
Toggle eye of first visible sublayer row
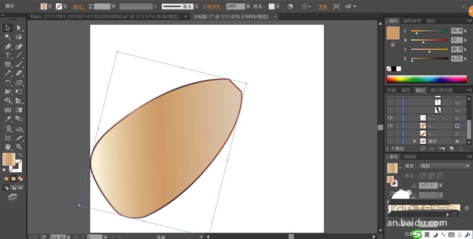click(x=390, y=118)
